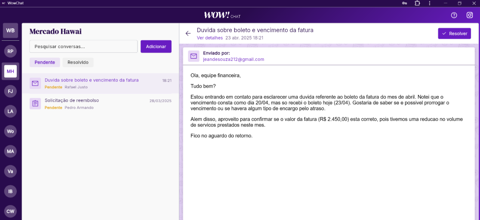Click the extensions puzzle icon in title bar
Screen dimensions: 480x220
pyautogui.click(x=417, y=3)
